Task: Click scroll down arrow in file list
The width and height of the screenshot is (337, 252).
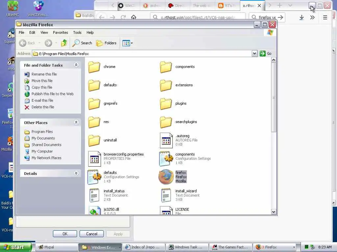Action: (273, 212)
